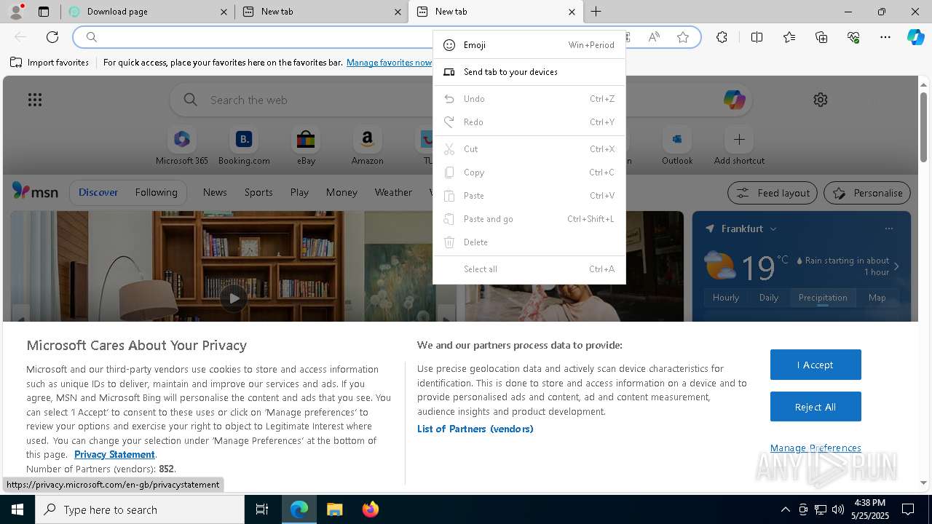Image resolution: width=932 pixels, height=524 pixels.
Task: Open Booking.com shortcut
Action: point(244,146)
